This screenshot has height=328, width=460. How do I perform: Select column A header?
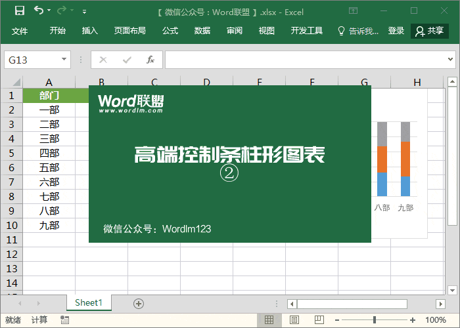click(x=49, y=82)
